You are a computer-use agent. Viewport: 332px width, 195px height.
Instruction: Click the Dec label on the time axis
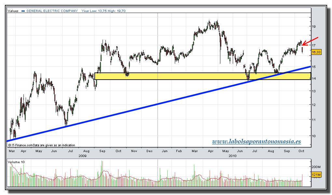149,151
